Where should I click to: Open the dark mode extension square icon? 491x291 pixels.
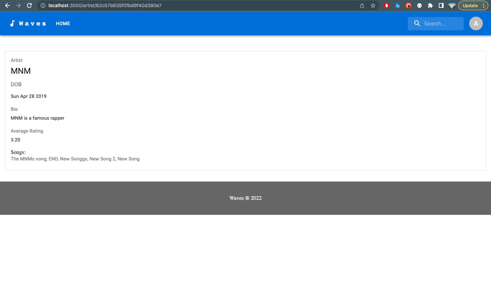tap(441, 5)
